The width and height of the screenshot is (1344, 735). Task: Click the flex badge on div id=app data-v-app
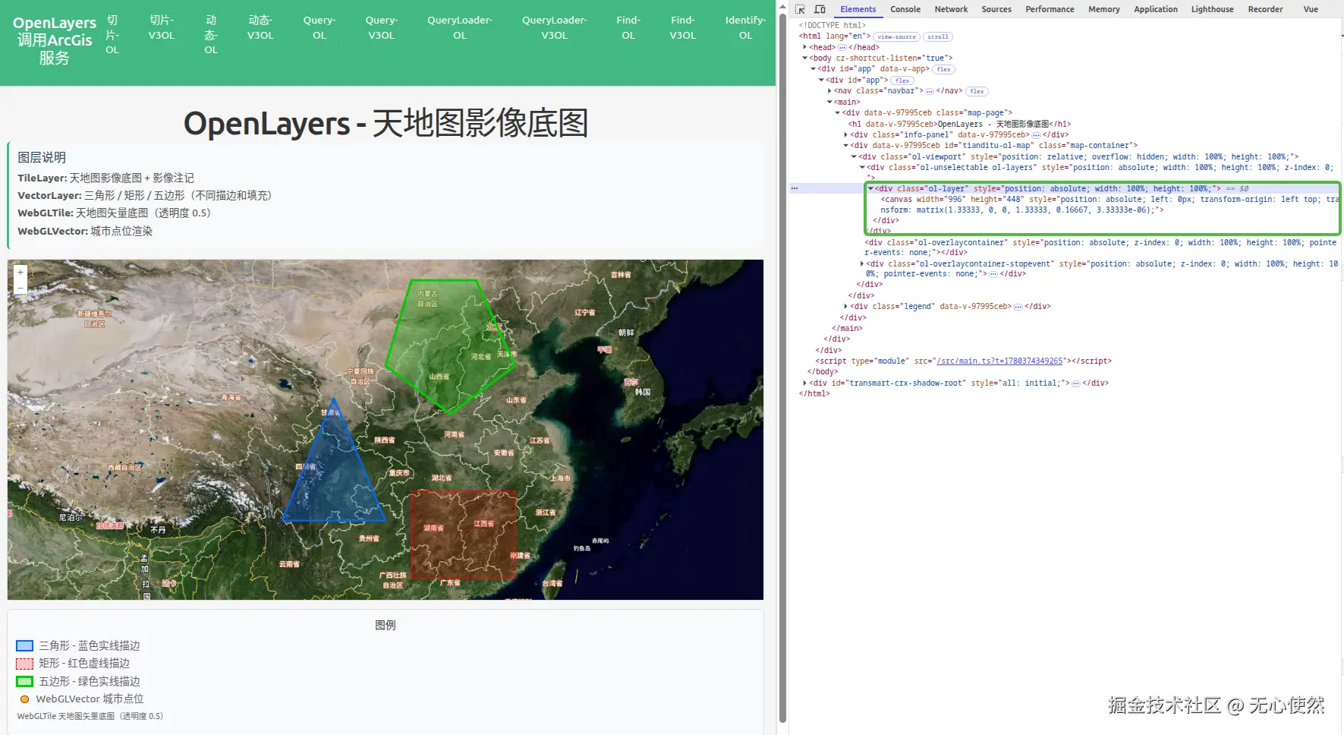943,69
